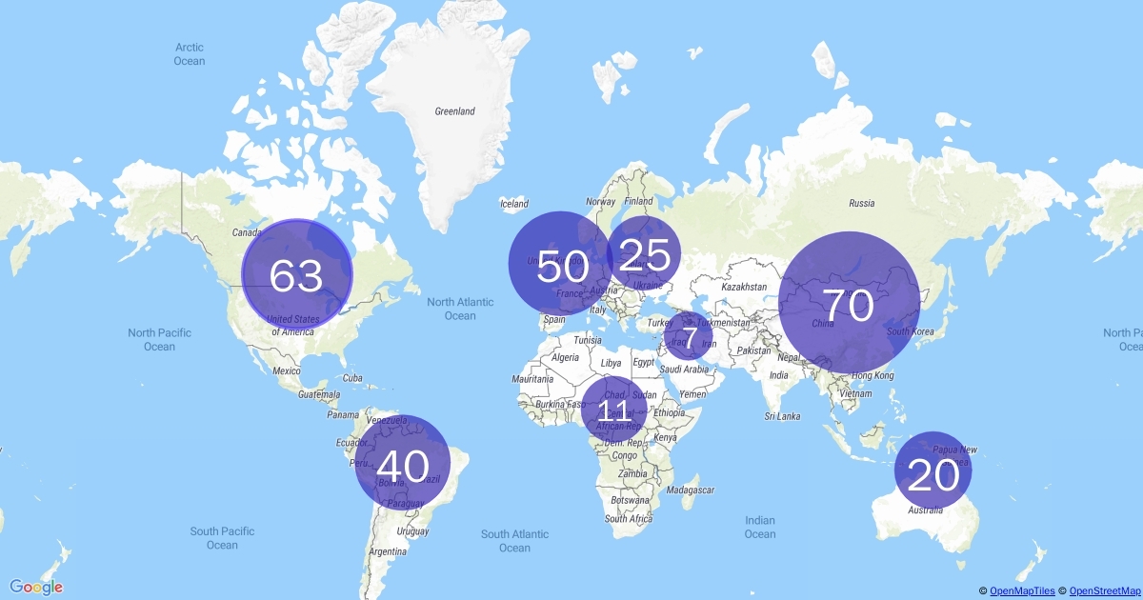Click the Indian Ocean label
1143x600 pixels.
pyautogui.click(x=760, y=528)
